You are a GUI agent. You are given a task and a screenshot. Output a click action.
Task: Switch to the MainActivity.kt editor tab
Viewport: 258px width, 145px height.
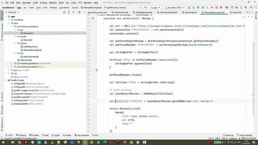pos(121,12)
